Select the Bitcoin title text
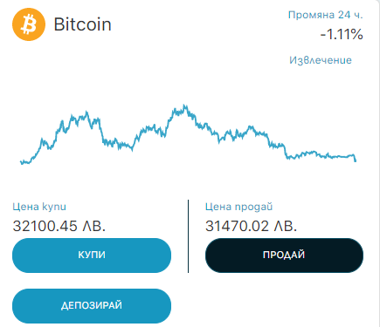 tap(82, 24)
